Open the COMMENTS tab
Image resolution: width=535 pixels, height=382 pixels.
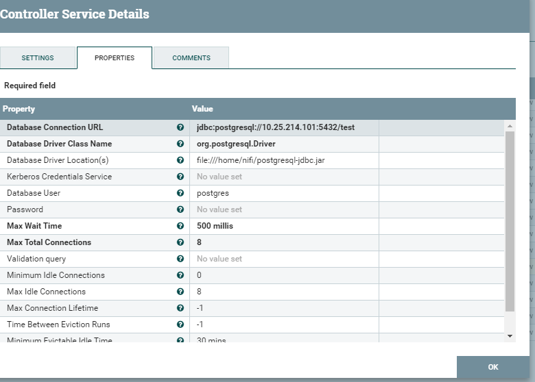191,58
